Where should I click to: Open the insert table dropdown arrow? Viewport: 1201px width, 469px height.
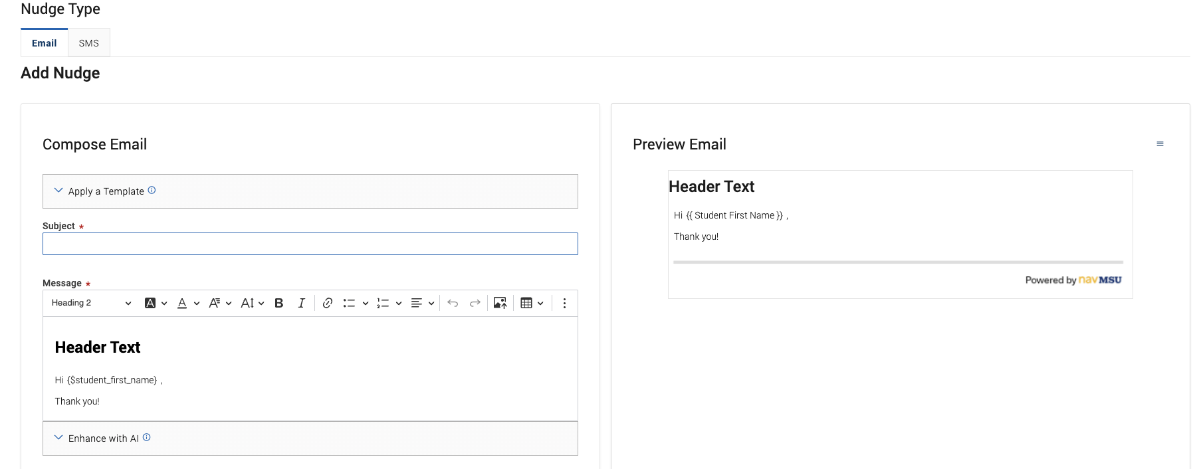pyautogui.click(x=540, y=304)
